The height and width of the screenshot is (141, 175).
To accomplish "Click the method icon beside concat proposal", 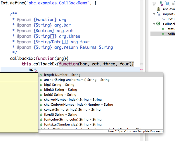I will tap(41, 110).
